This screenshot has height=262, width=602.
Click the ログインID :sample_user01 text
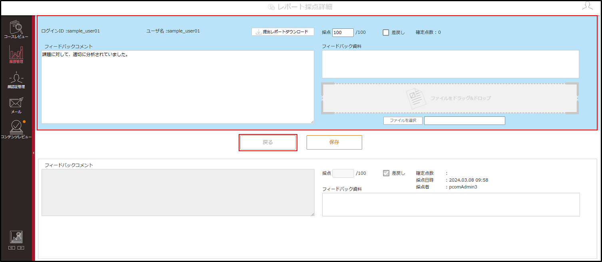click(71, 31)
